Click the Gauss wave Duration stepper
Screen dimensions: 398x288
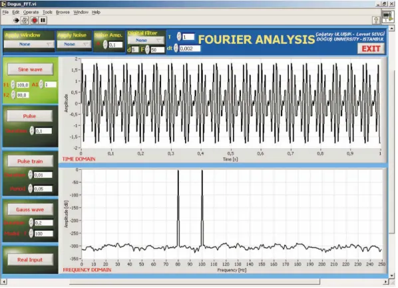click(x=31, y=222)
